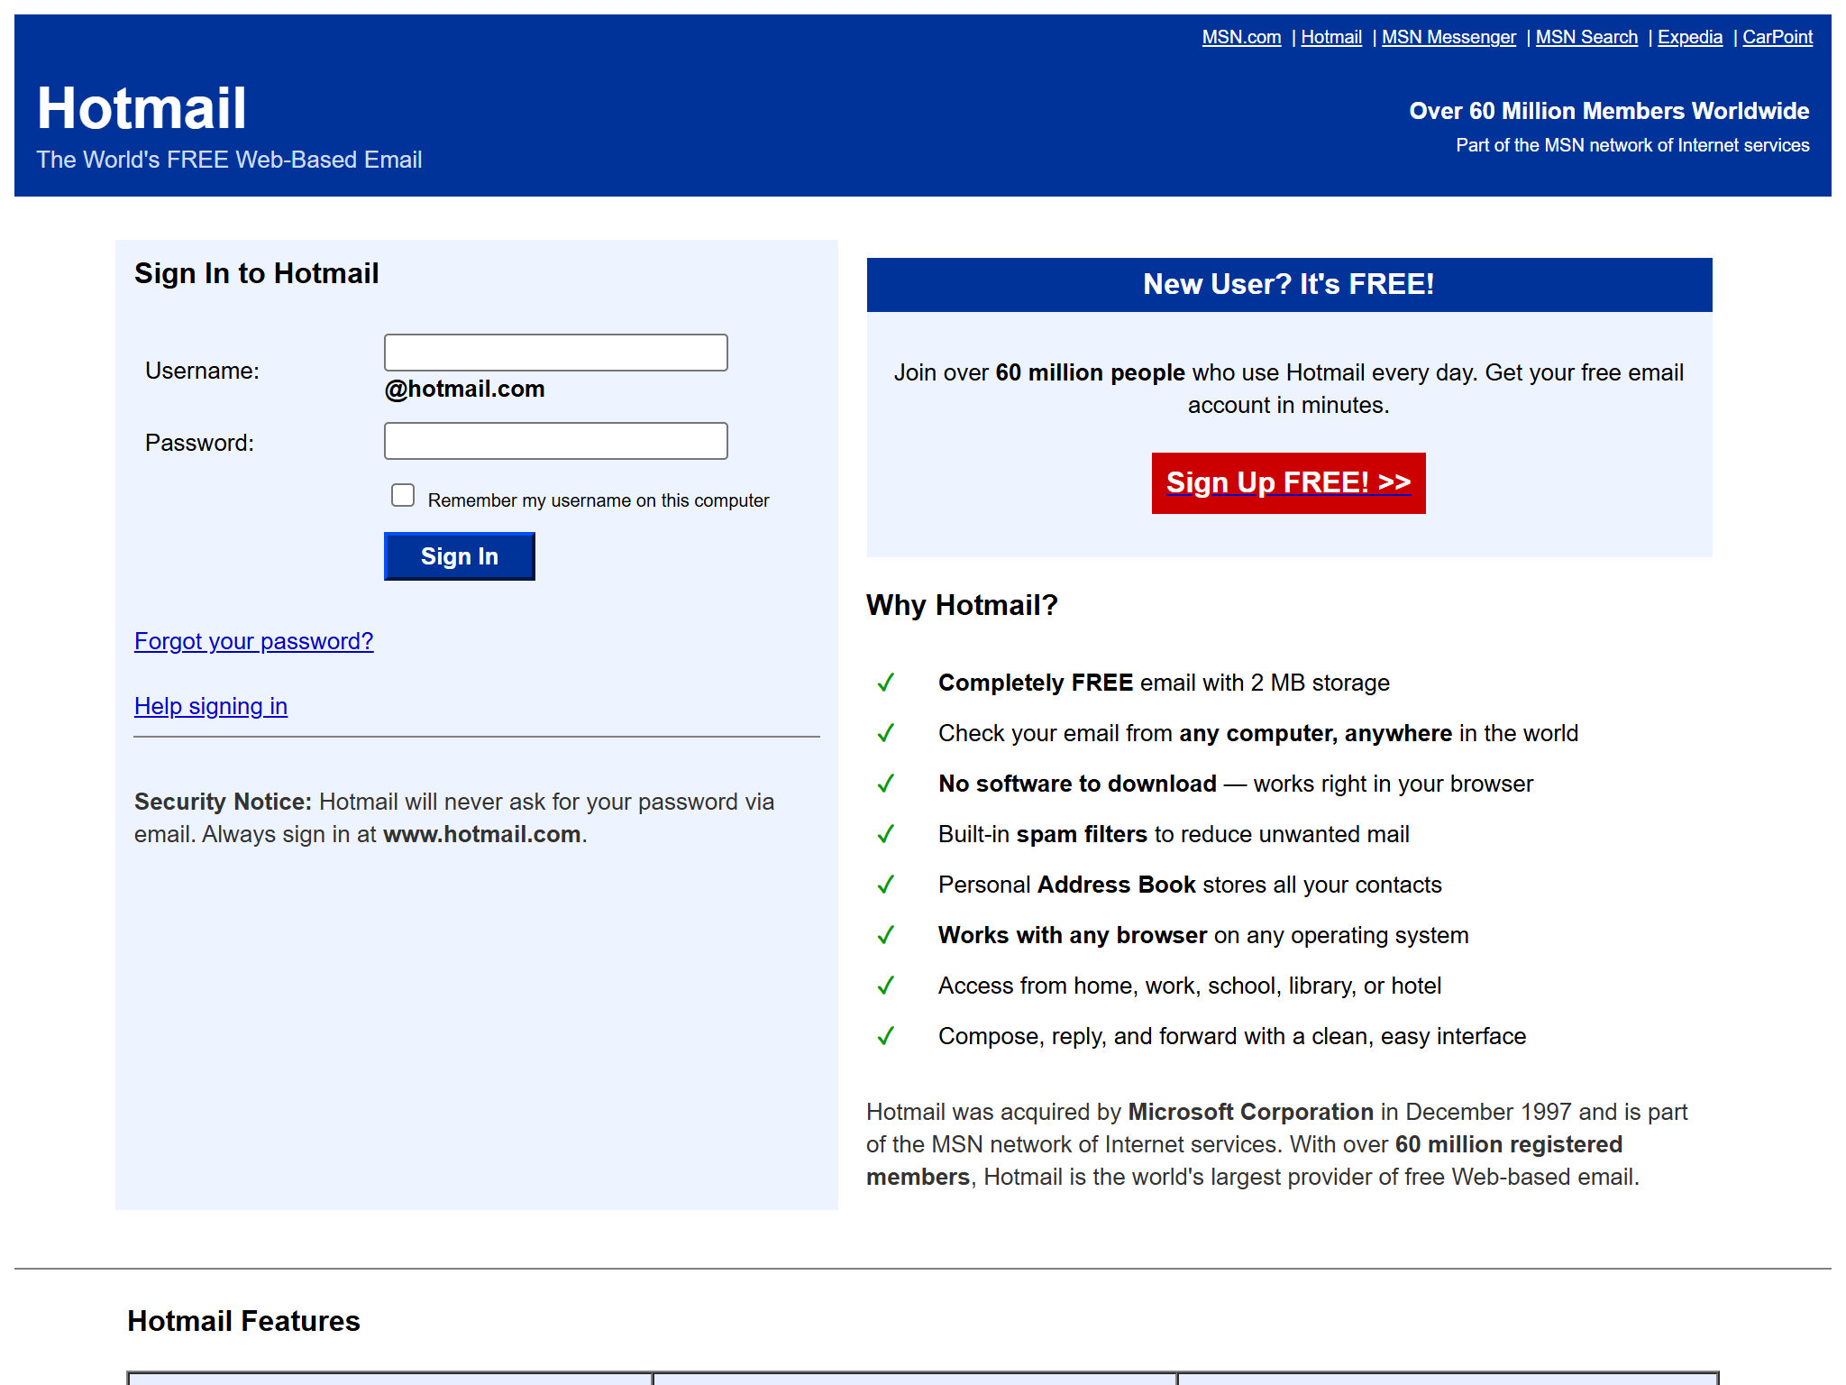The height and width of the screenshot is (1385, 1846).
Task: Enable Remember my username on this computer
Action: pyautogui.click(x=402, y=495)
